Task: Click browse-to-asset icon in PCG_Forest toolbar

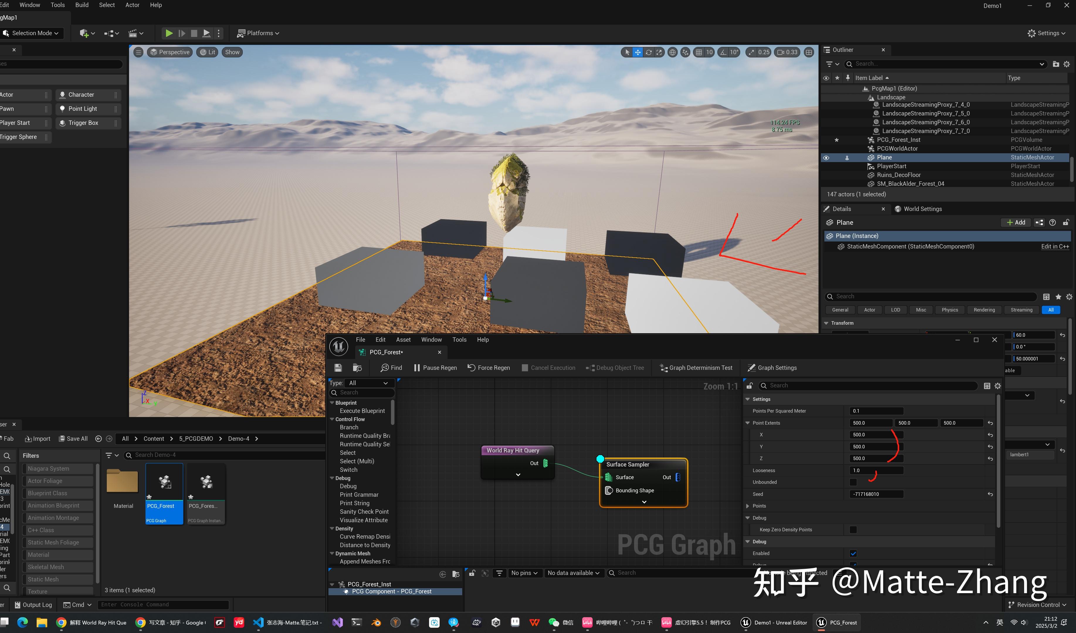Action: tap(357, 368)
